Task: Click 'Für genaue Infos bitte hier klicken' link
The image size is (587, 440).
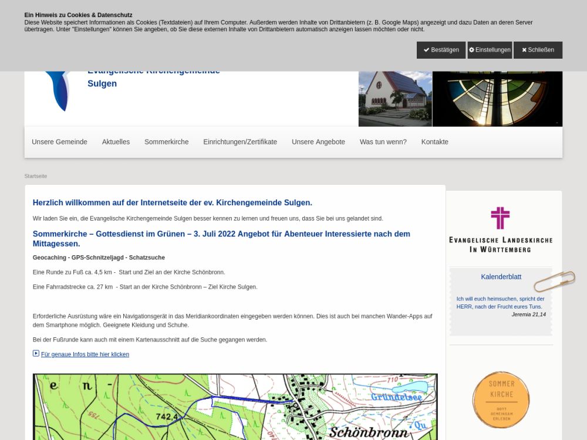Action: (x=85, y=354)
